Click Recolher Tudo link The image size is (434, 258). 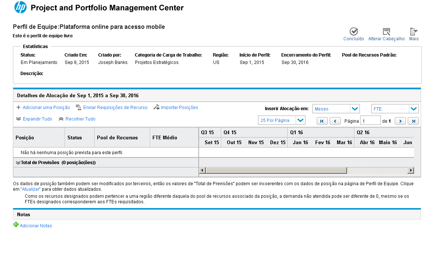point(80,119)
